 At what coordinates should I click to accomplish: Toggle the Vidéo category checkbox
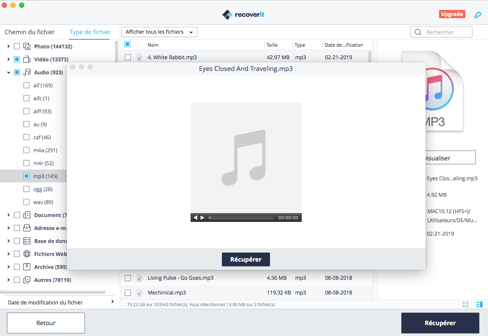[17, 59]
